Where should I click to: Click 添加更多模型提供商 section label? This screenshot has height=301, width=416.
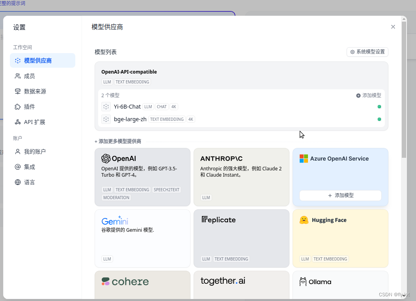(x=118, y=141)
